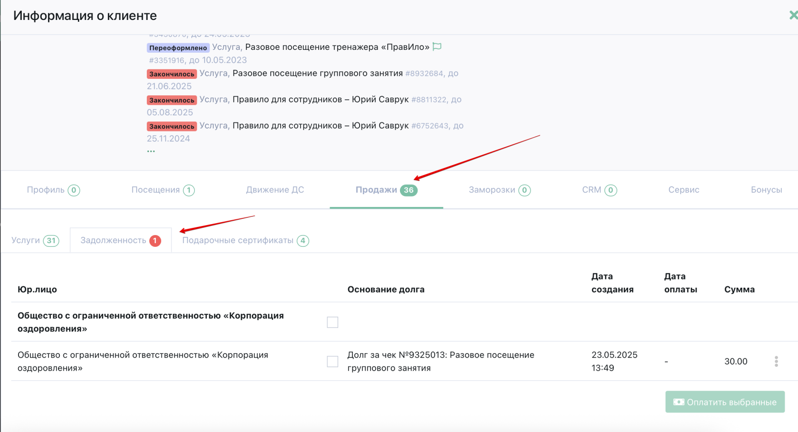
Task: Click the flag icon next to «ПравИло» service
Action: tap(437, 47)
